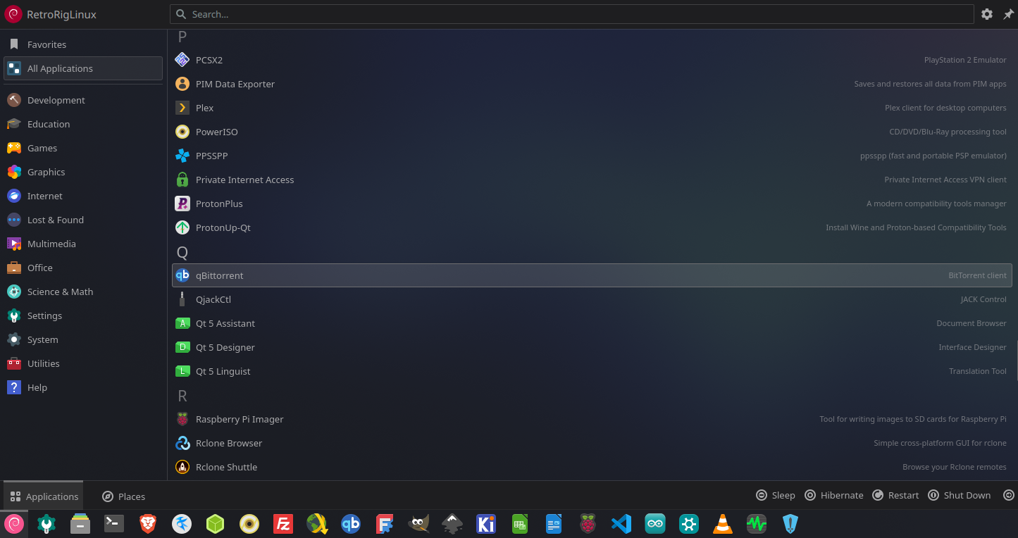The image size is (1018, 538).
Task: Show the Multimedia category
Action: 51,244
